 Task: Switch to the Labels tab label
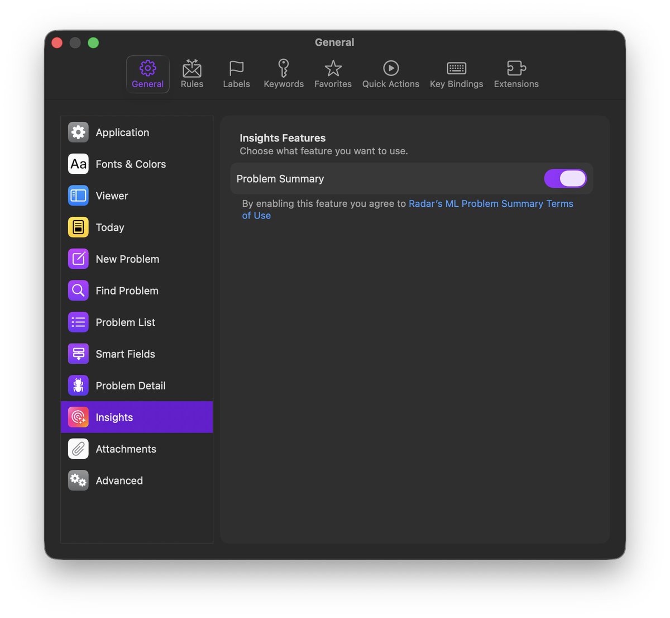[x=237, y=84]
